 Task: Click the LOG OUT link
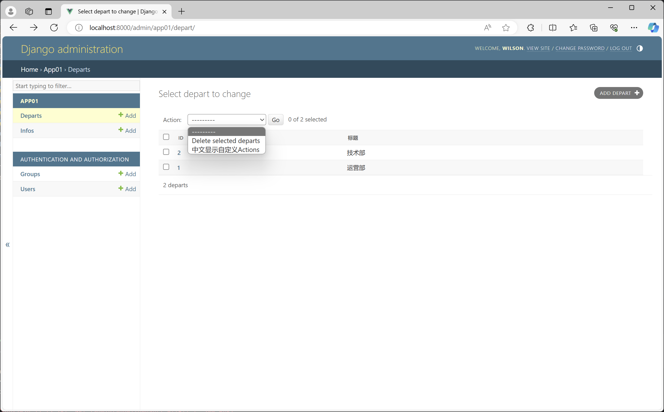click(x=621, y=48)
